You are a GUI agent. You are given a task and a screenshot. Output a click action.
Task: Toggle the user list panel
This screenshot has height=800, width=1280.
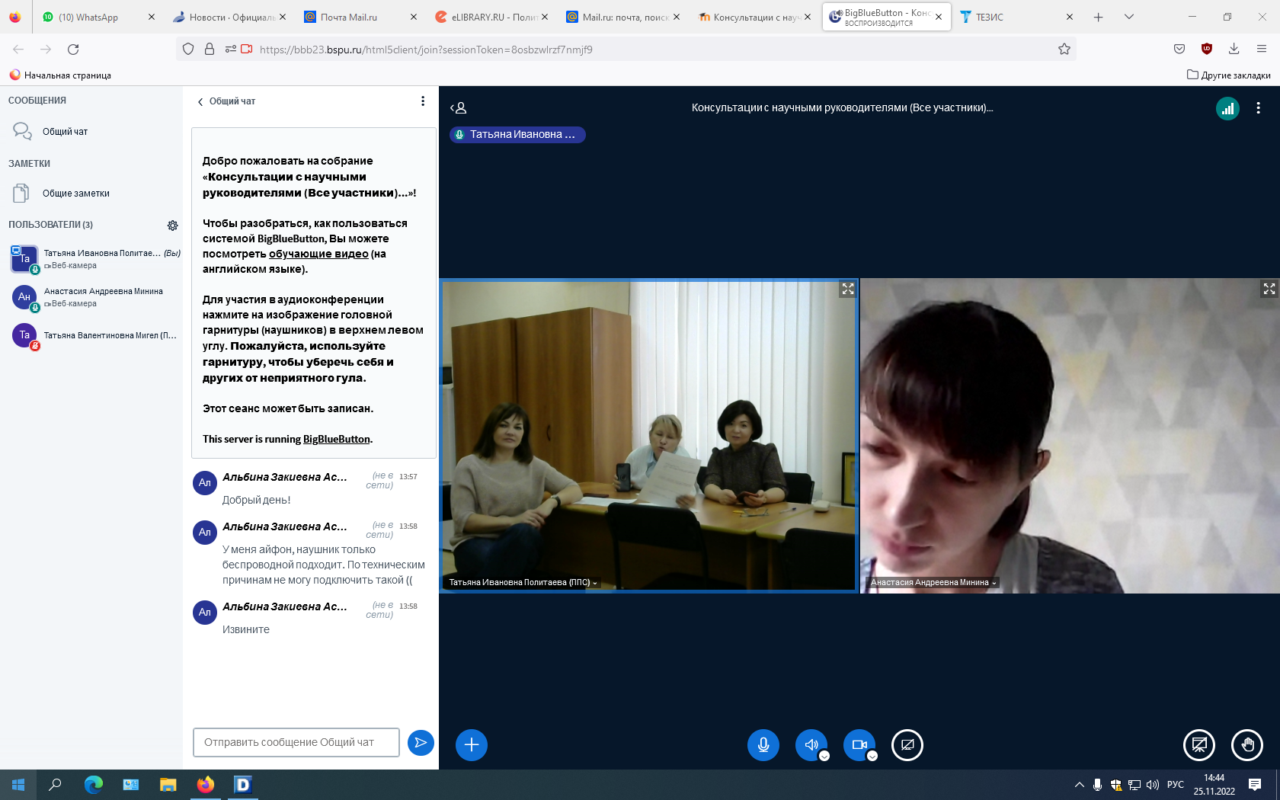coord(458,108)
